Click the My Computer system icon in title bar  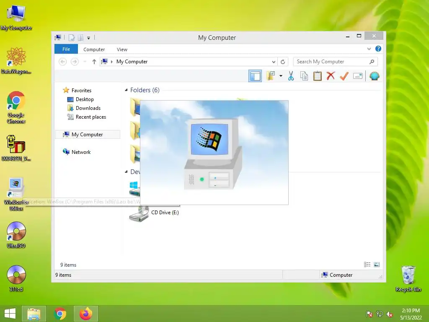pyautogui.click(x=58, y=37)
